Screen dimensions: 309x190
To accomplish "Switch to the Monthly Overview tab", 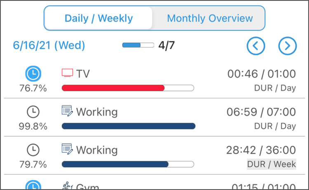I will (x=210, y=18).
